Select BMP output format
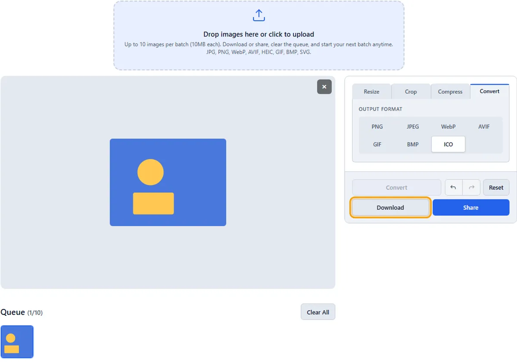Screen dimensions: 517x362 coord(413,145)
